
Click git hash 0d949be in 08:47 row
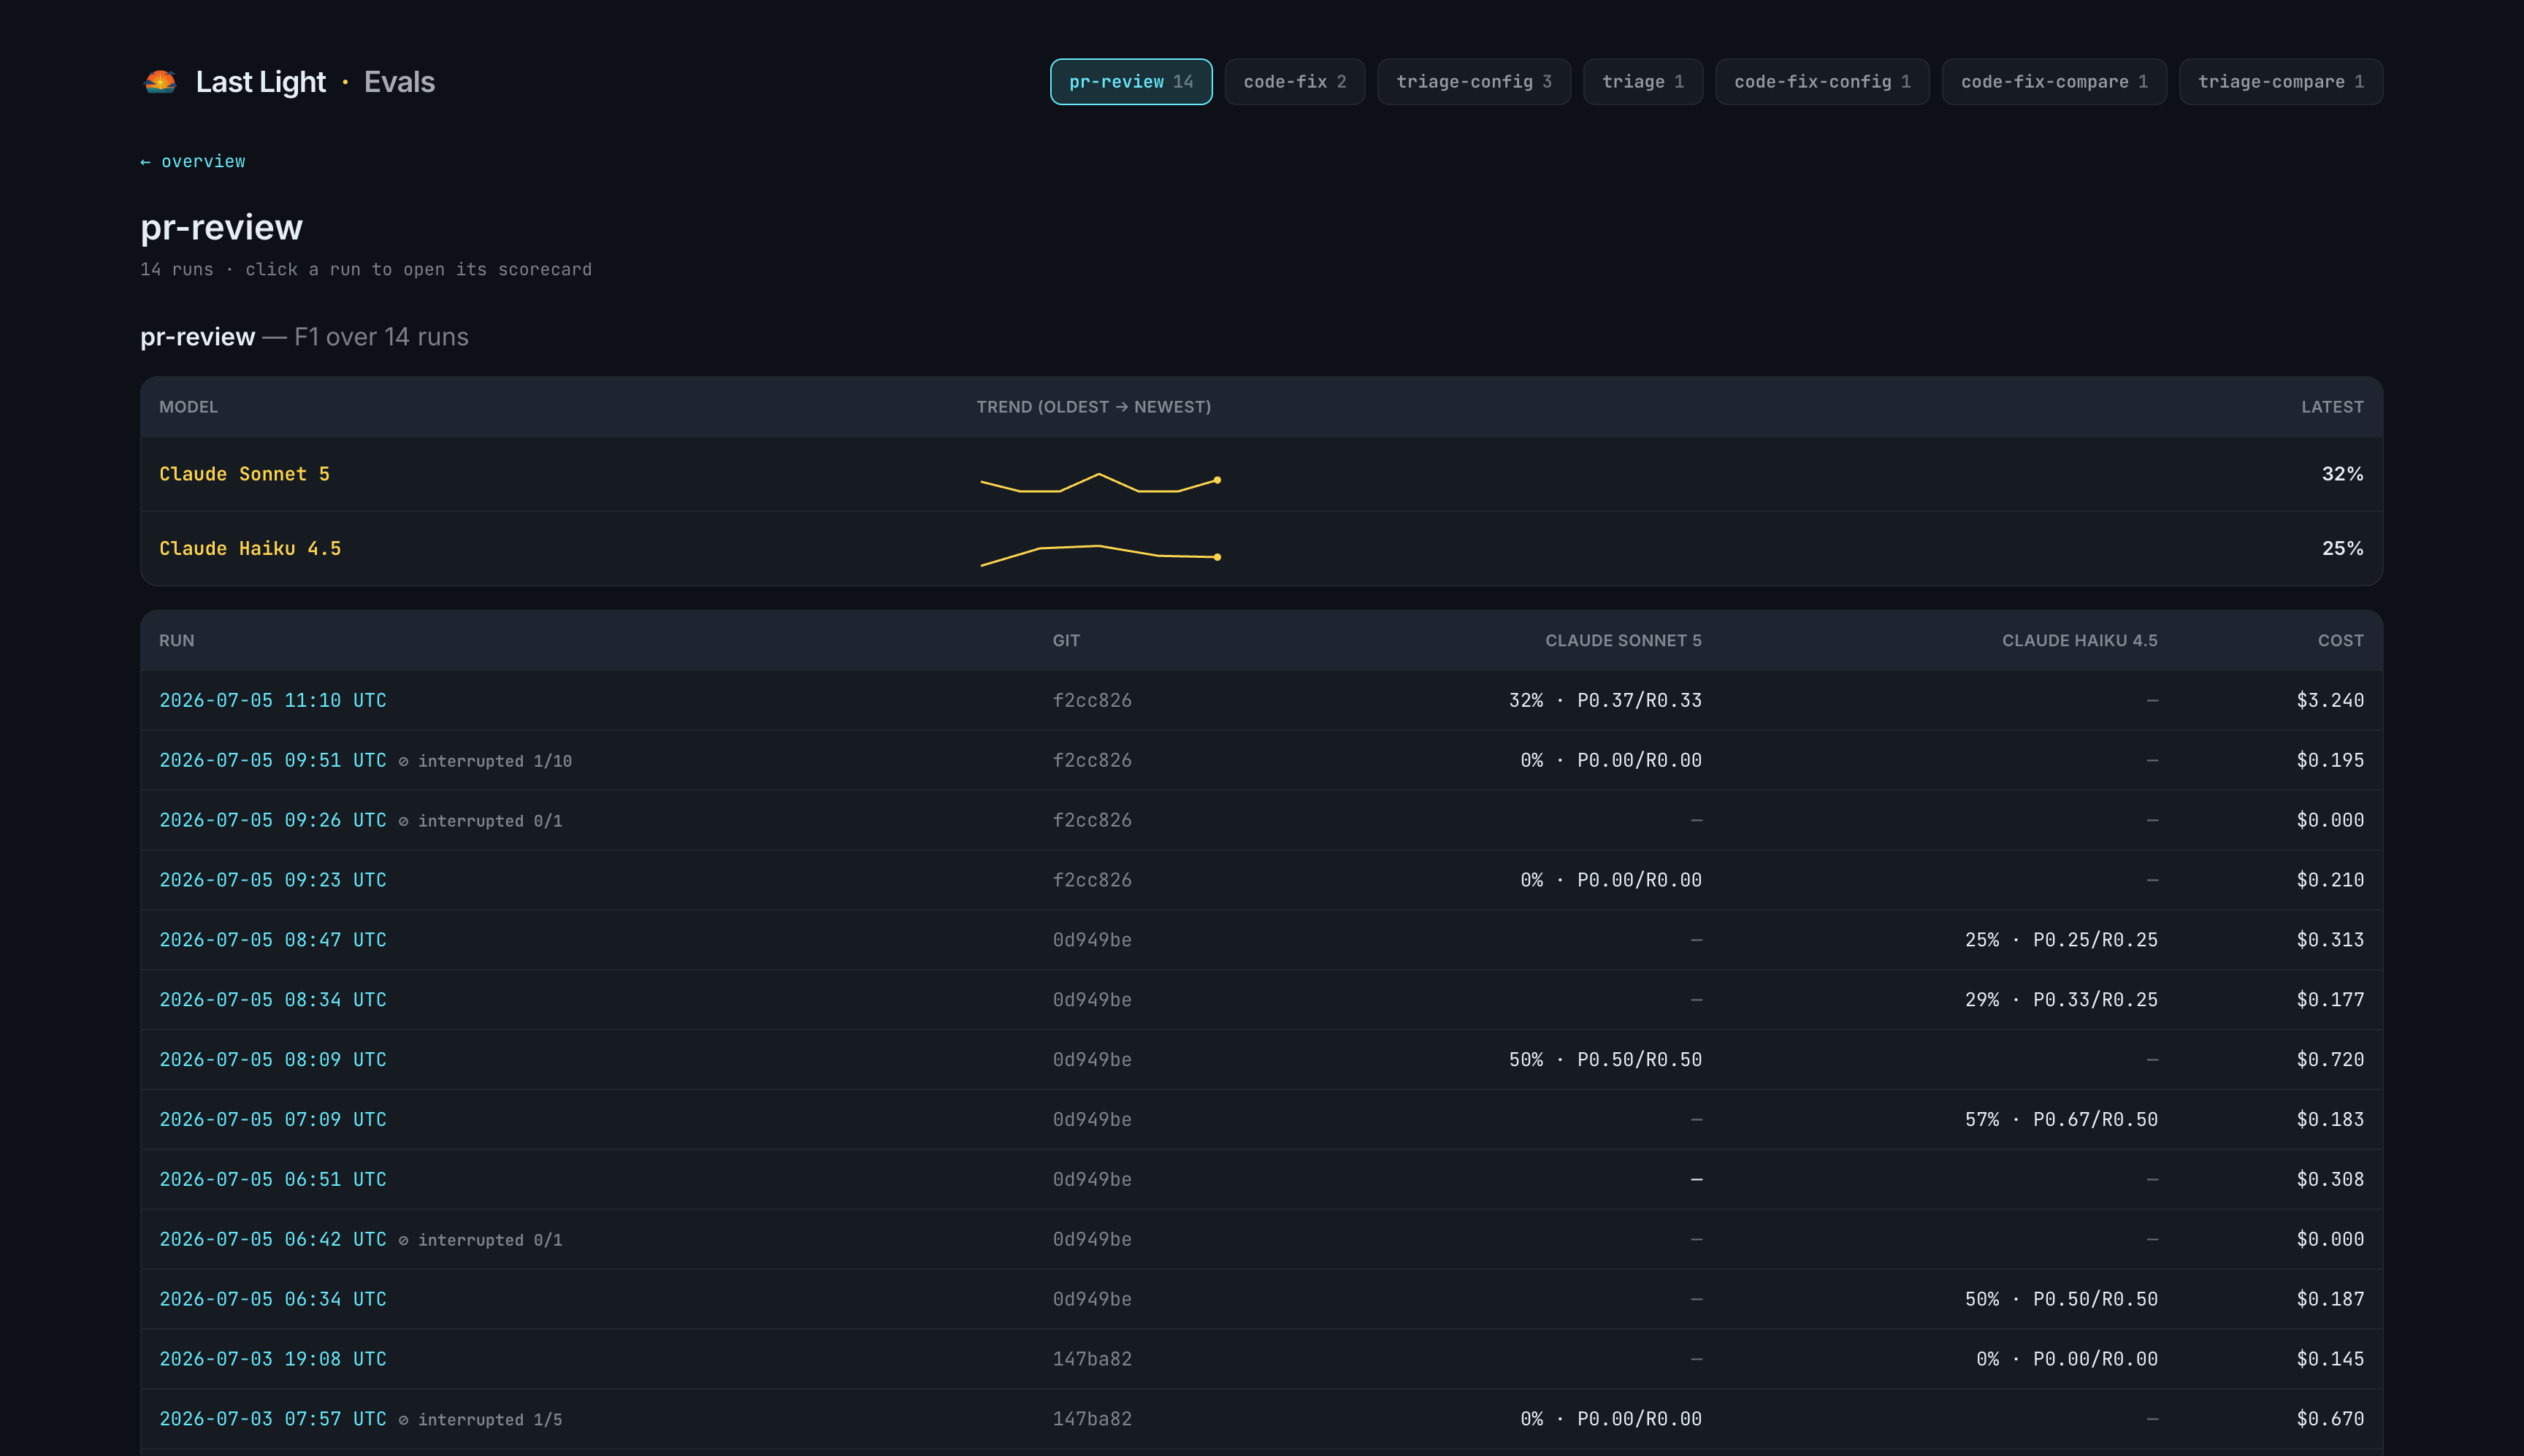(x=1092, y=941)
